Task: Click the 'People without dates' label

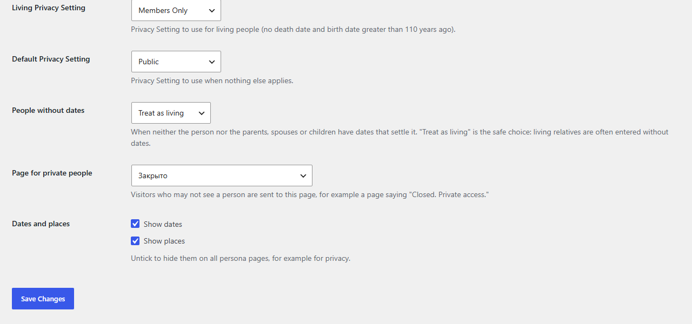Action: click(48, 111)
